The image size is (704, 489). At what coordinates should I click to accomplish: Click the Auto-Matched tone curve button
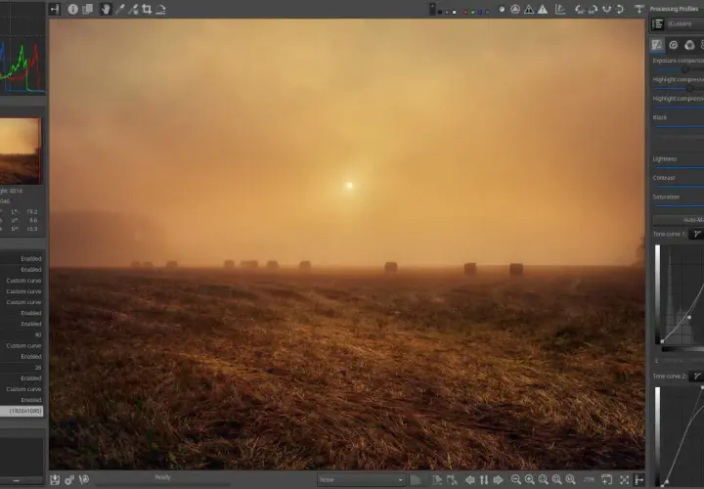[678, 220]
